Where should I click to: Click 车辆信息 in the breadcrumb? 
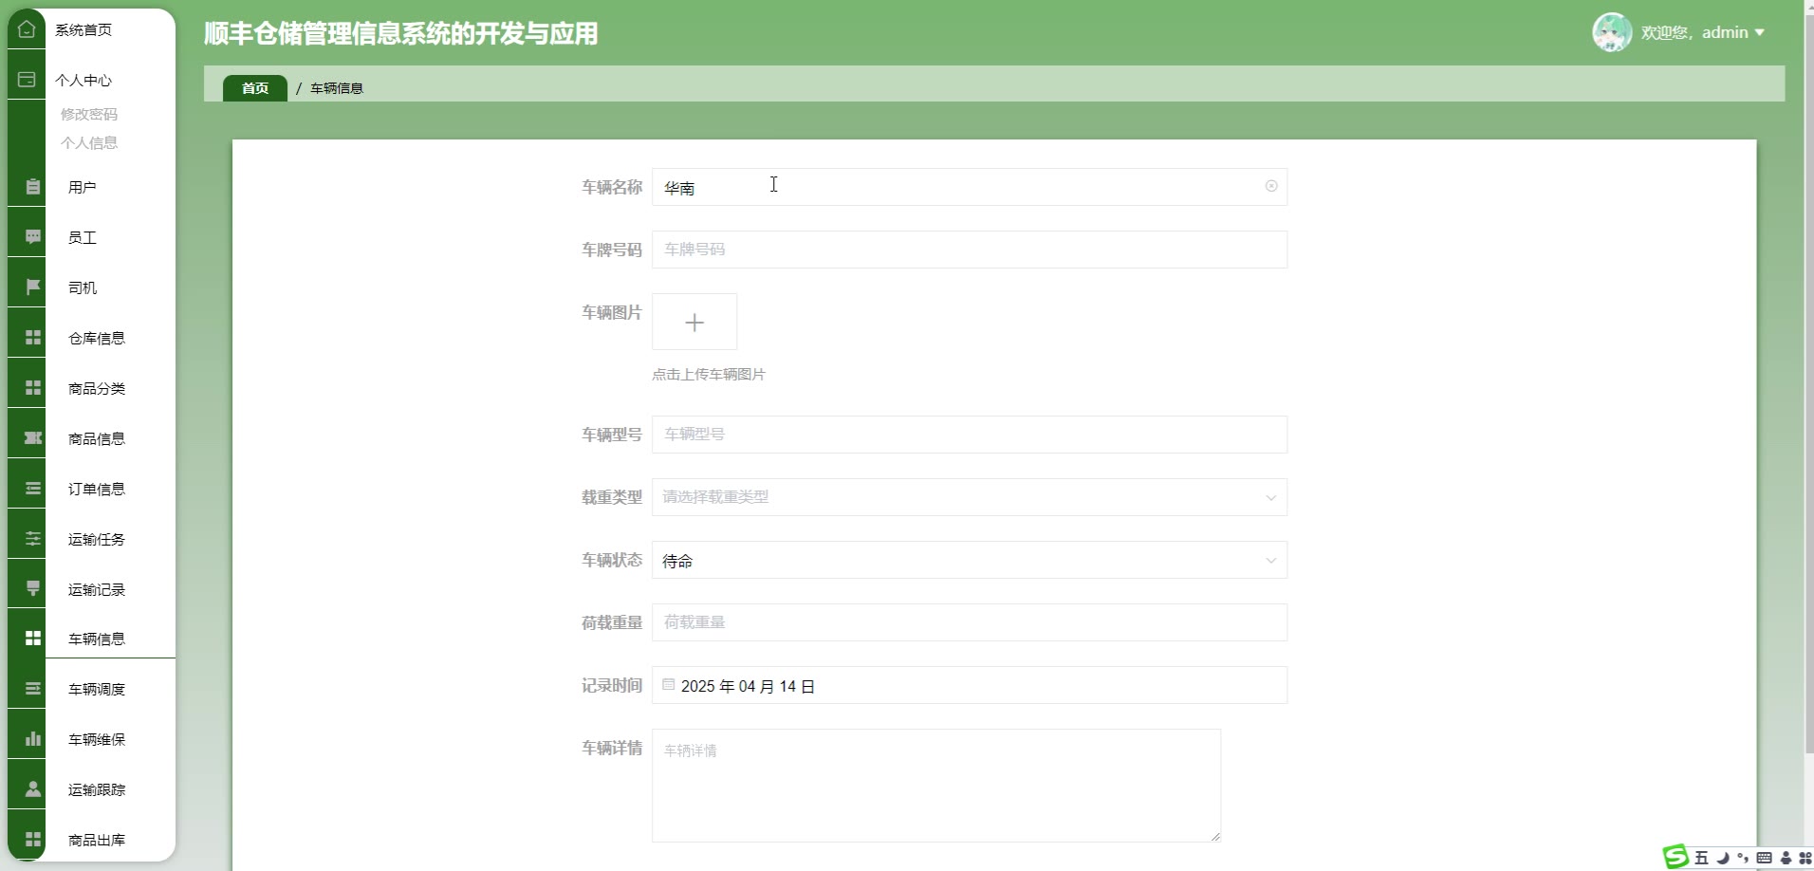coord(337,88)
